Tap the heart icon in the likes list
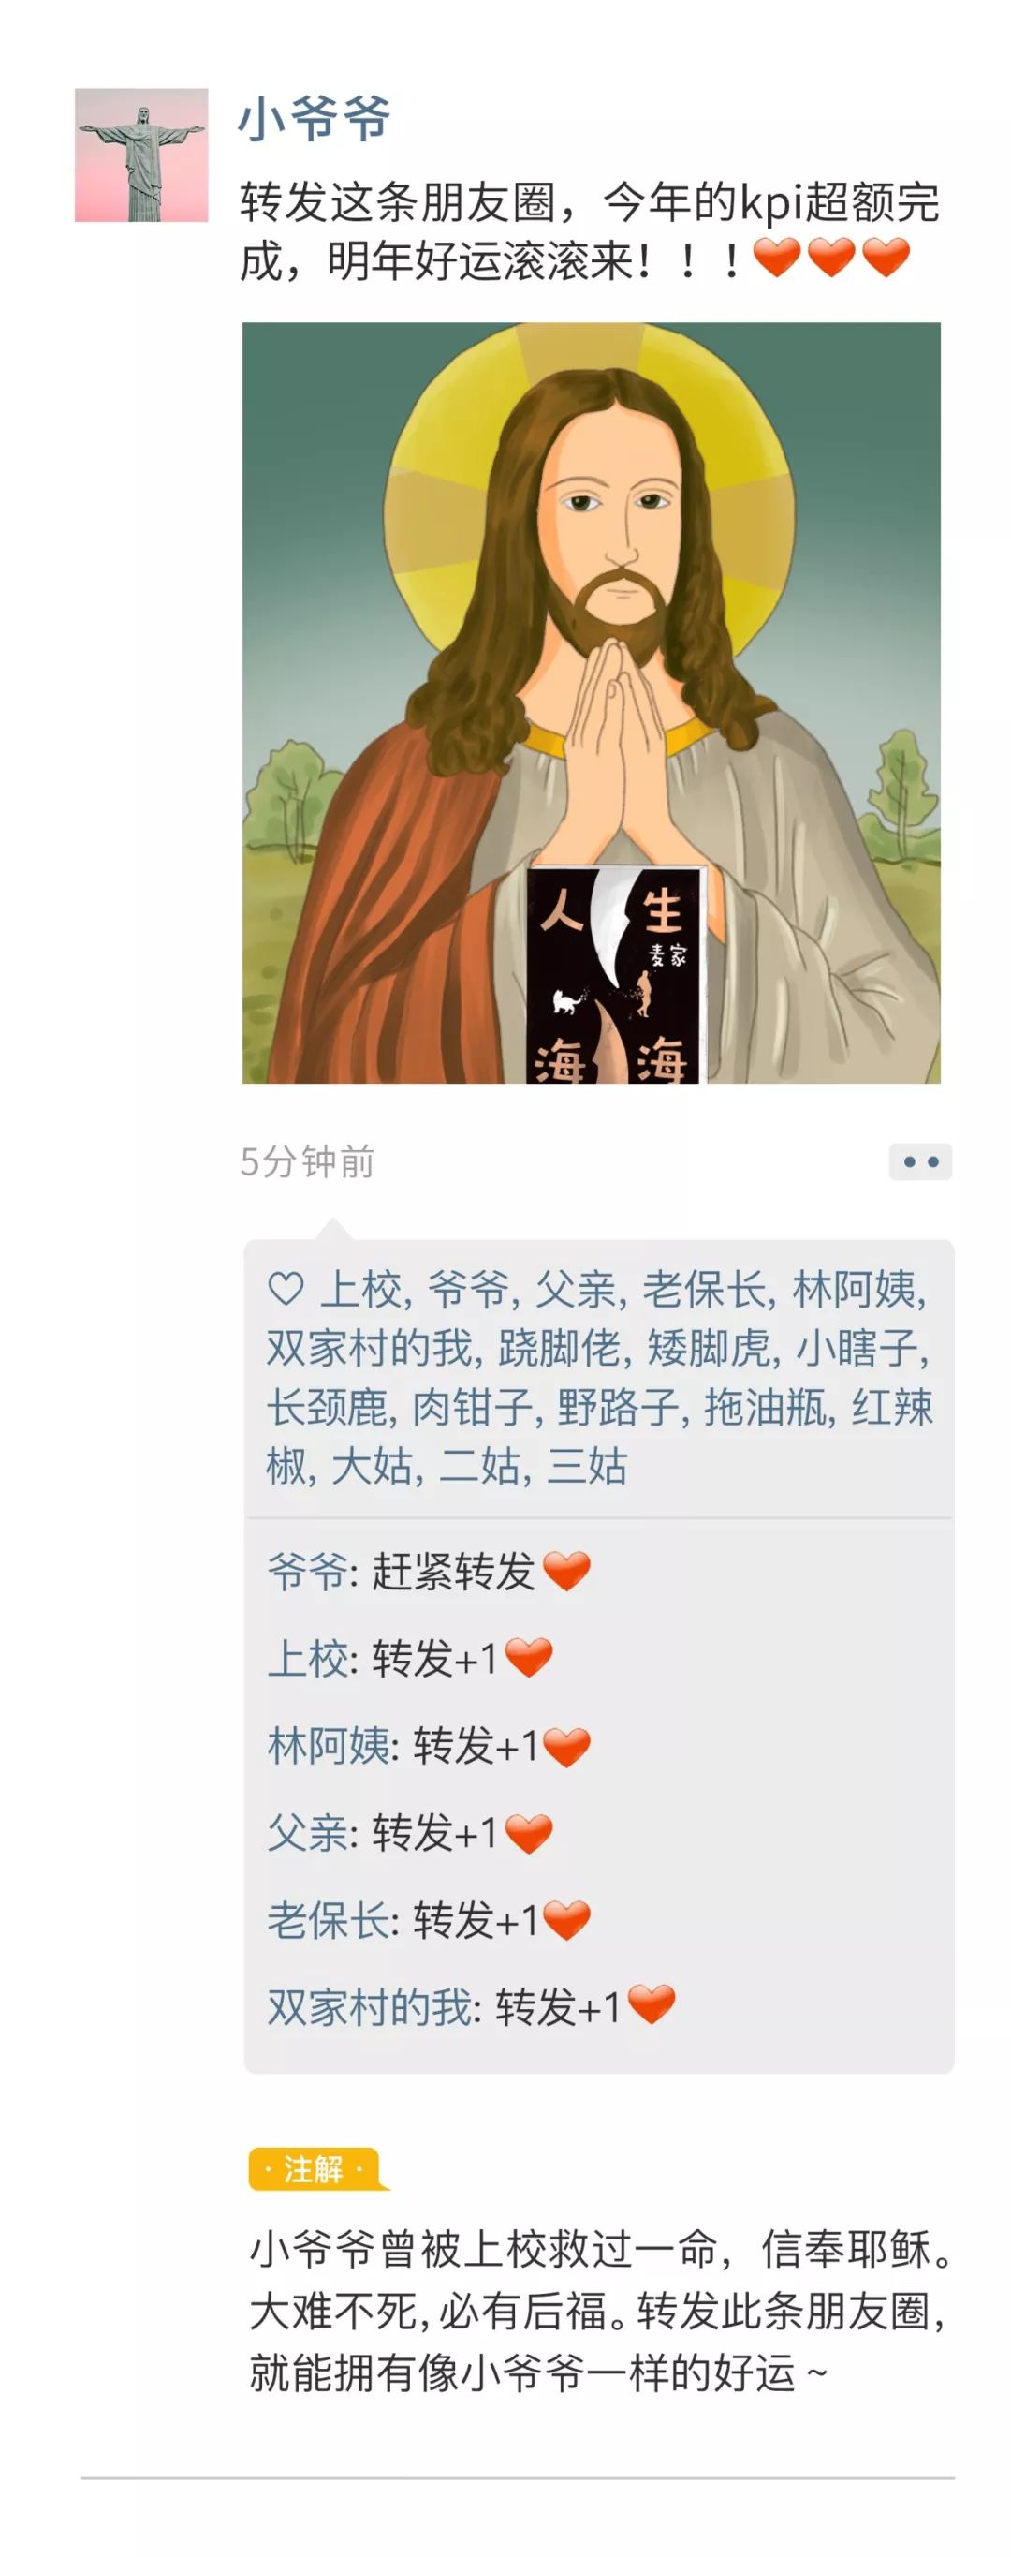The width and height of the screenshot is (1011, 2557). (286, 1290)
